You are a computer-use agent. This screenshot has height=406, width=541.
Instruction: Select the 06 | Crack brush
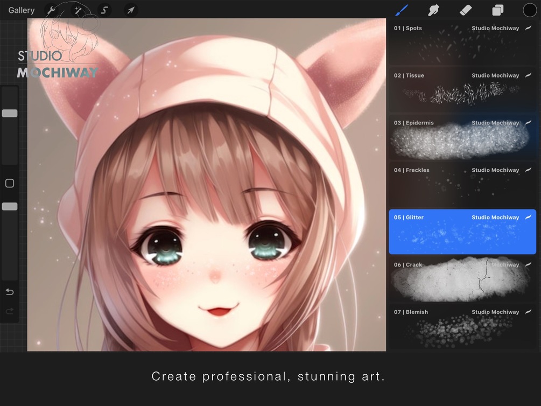[462, 279]
